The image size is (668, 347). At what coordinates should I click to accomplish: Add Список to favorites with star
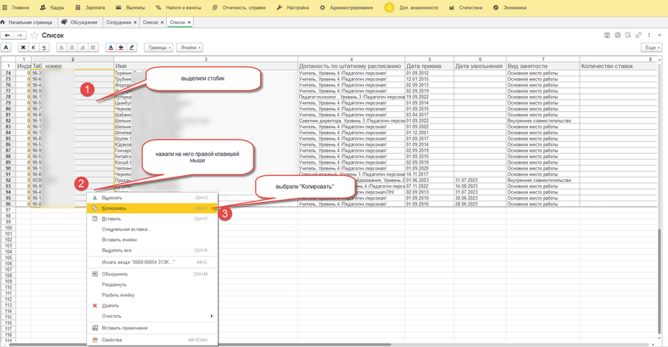coord(34,35)
